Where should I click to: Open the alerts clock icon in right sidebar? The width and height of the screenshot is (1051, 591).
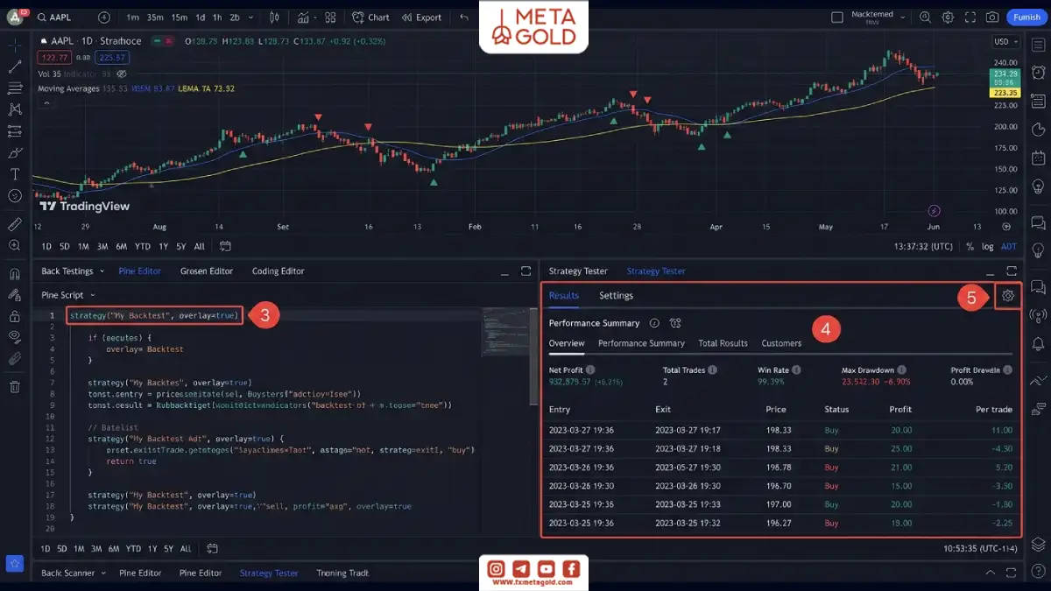[x=1039, y=73]
